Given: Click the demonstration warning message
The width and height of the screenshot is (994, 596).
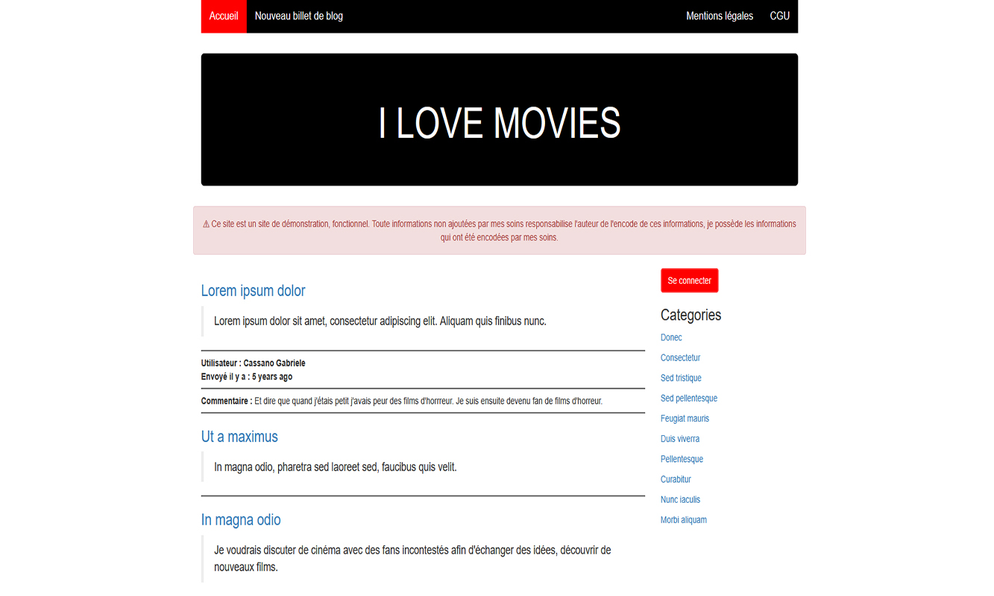Looking at the screenshot, I should (499, 230).
